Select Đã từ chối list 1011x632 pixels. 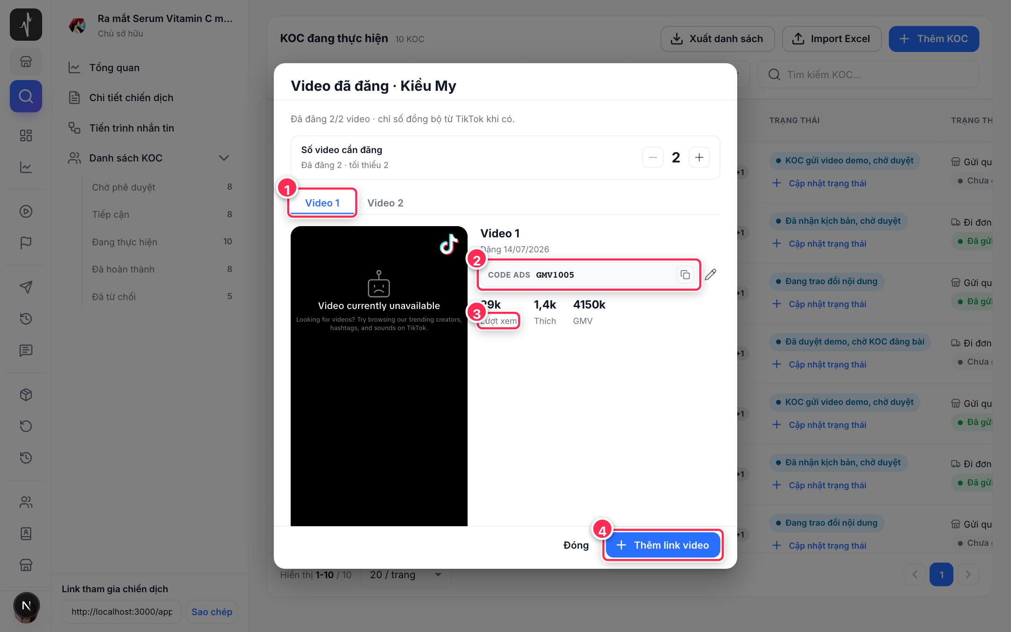pyautogui.click(x=162, y=296)
